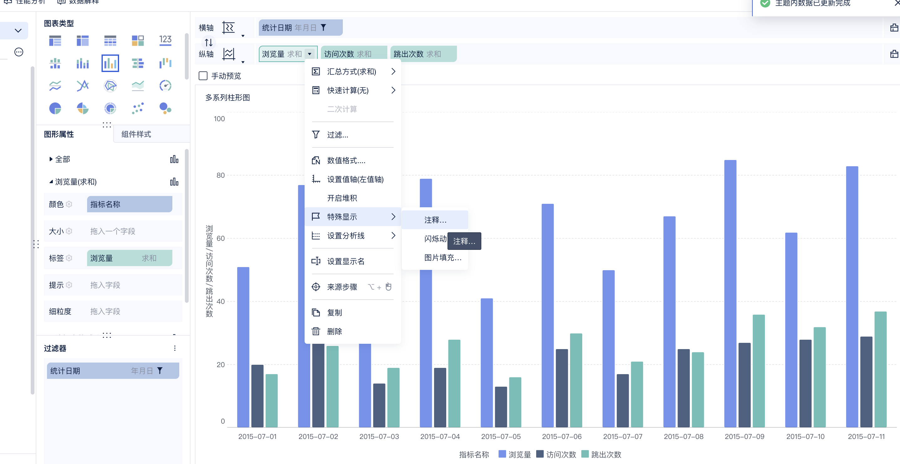
Task: Collapse the 浏览量(求和) section
Action: (x=51, y=182)
